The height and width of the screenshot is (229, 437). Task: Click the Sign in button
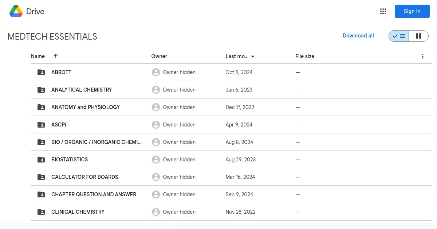tap(412, 11)
